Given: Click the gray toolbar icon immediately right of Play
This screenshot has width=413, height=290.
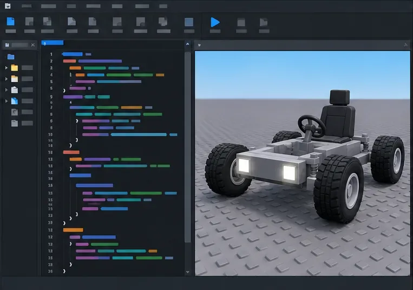Looking at the screenshot, I should tap(241, 22).
